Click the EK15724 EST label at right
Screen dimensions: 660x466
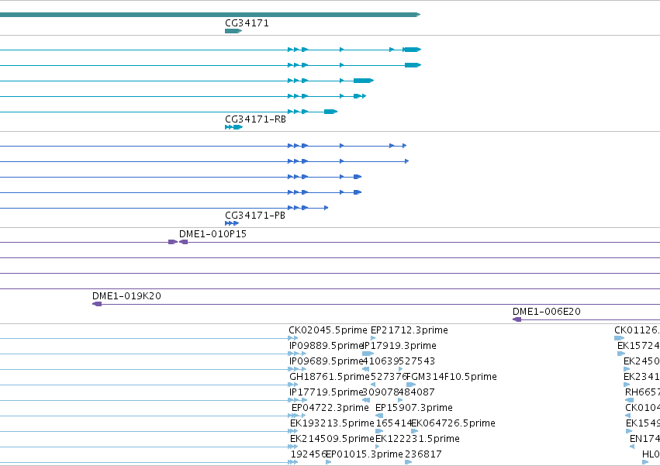coord(638,346)
